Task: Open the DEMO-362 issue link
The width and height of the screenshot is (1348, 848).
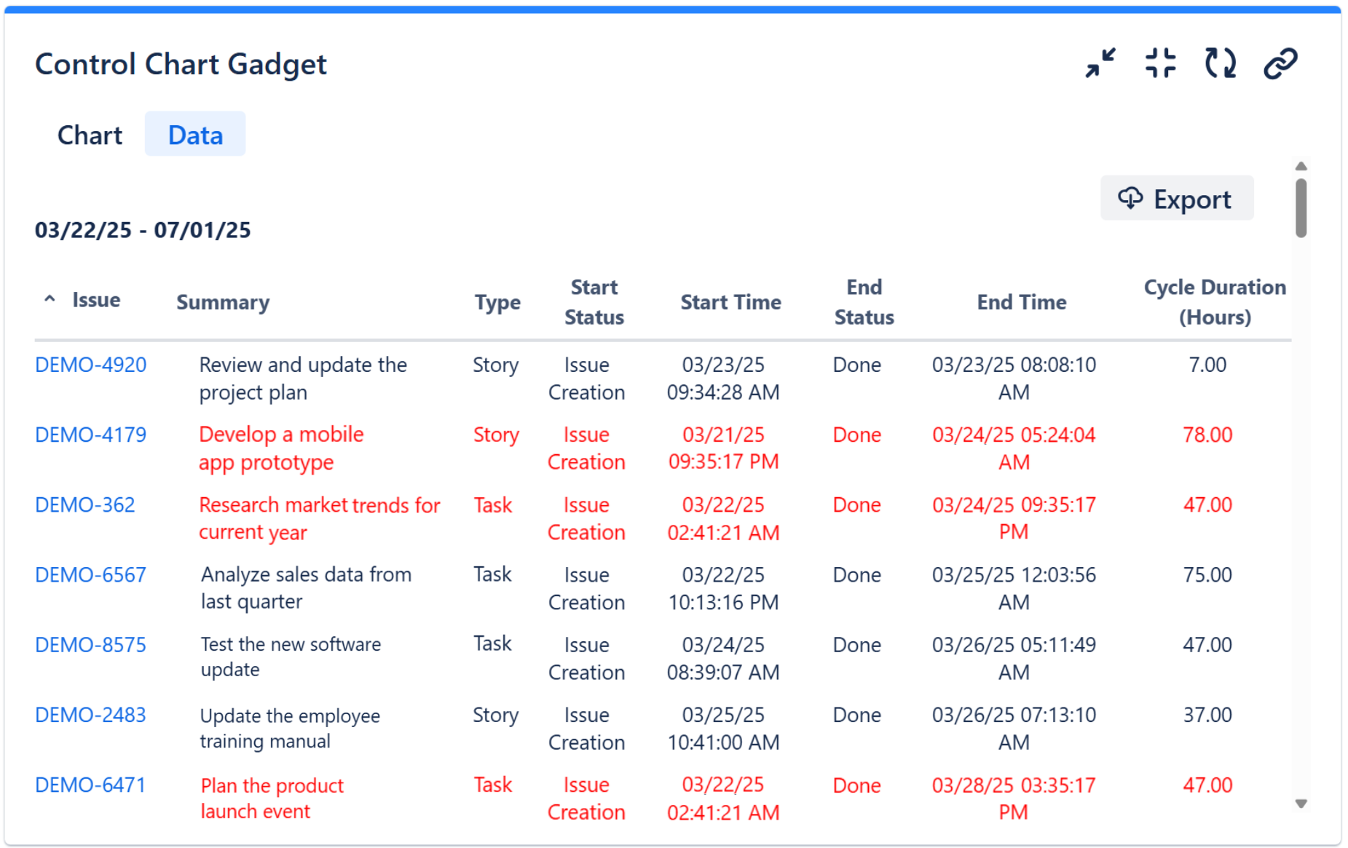Action: [85, 504]
